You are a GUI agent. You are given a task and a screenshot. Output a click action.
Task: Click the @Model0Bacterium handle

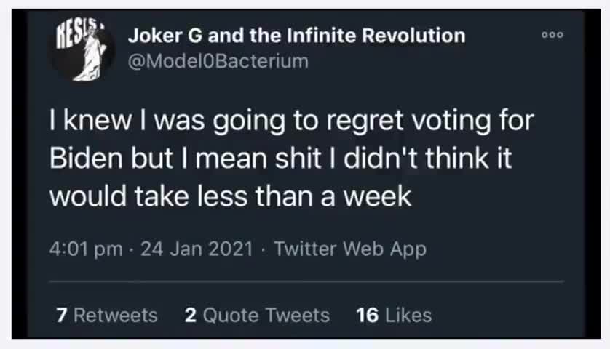coord(218,61)
